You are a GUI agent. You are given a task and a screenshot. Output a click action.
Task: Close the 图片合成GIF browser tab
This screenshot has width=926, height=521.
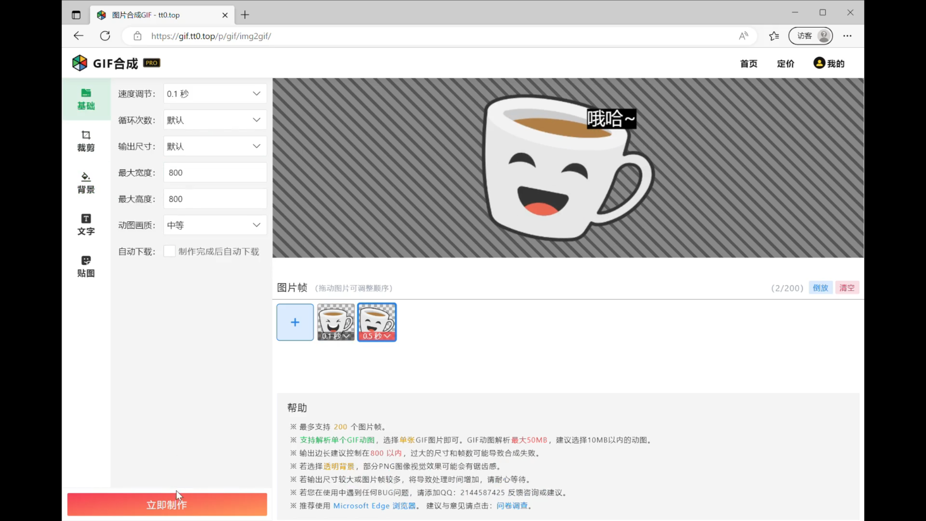225,15
